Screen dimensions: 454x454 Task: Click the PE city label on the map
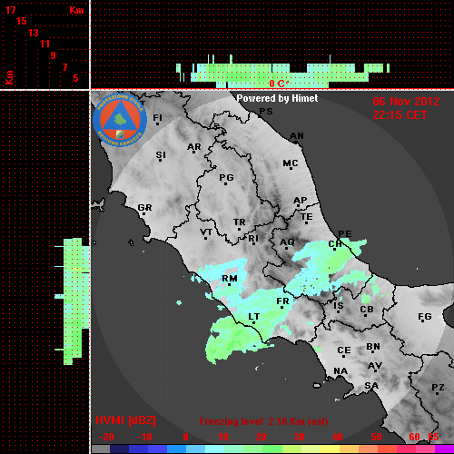point(345,234)
